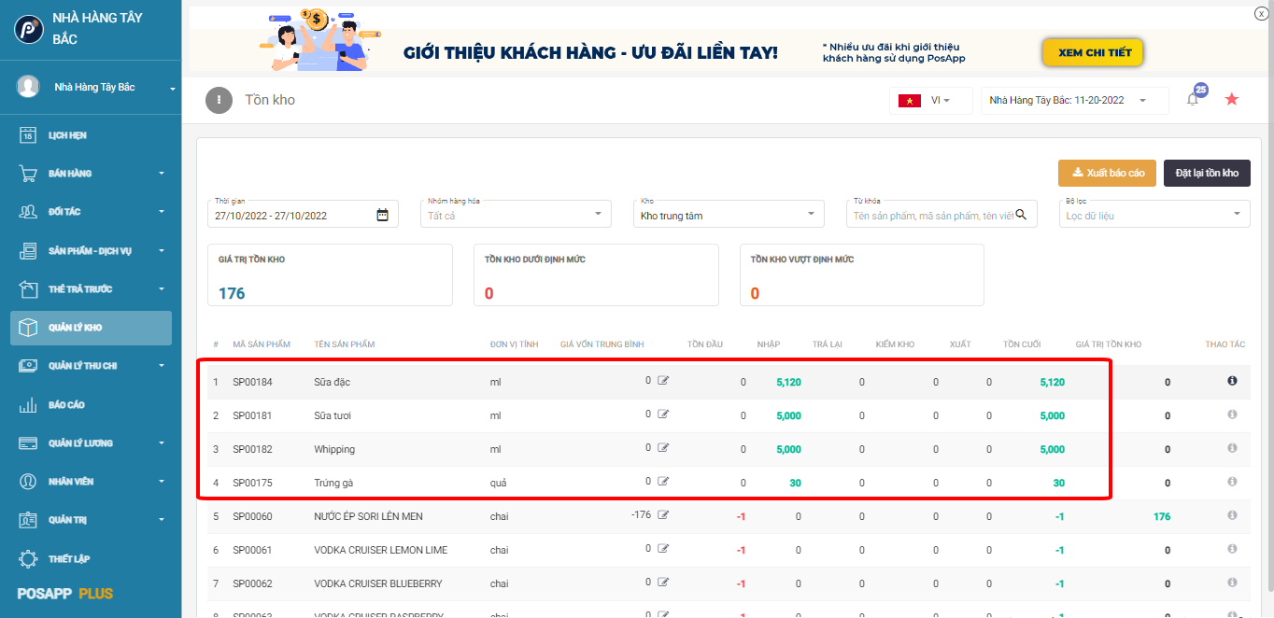
Task: Open the VI language selector
Action: coord(930,100)
